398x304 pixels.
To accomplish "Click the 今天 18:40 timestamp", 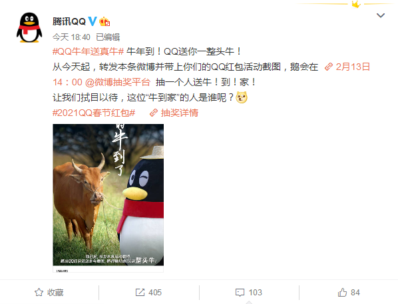I will click(x=71, y=37).
